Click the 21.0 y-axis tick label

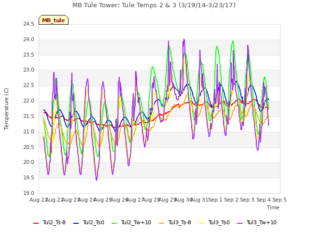[29, 131]
